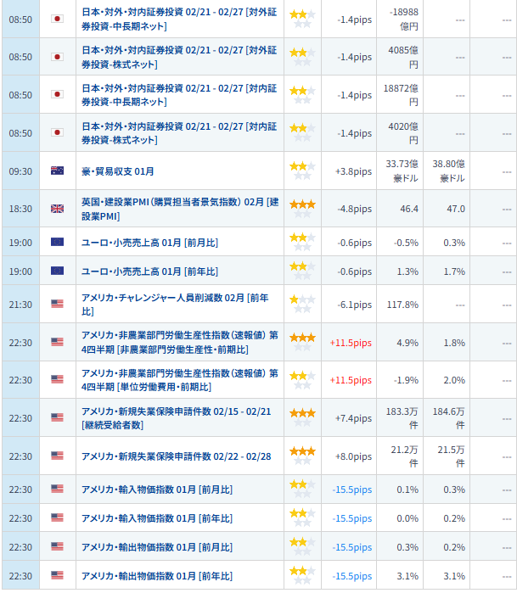Click the -4.8pips value in the UK PMI row
Screen dimensions: 517x593
[353, 208]
